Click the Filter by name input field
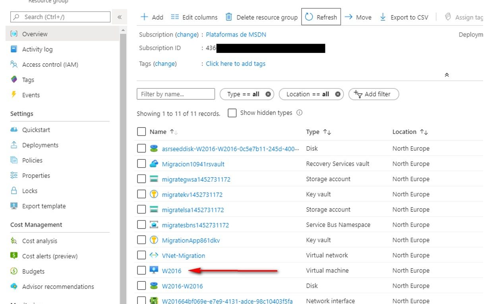This screenshot has height=304, width=499. click(176, 94)
